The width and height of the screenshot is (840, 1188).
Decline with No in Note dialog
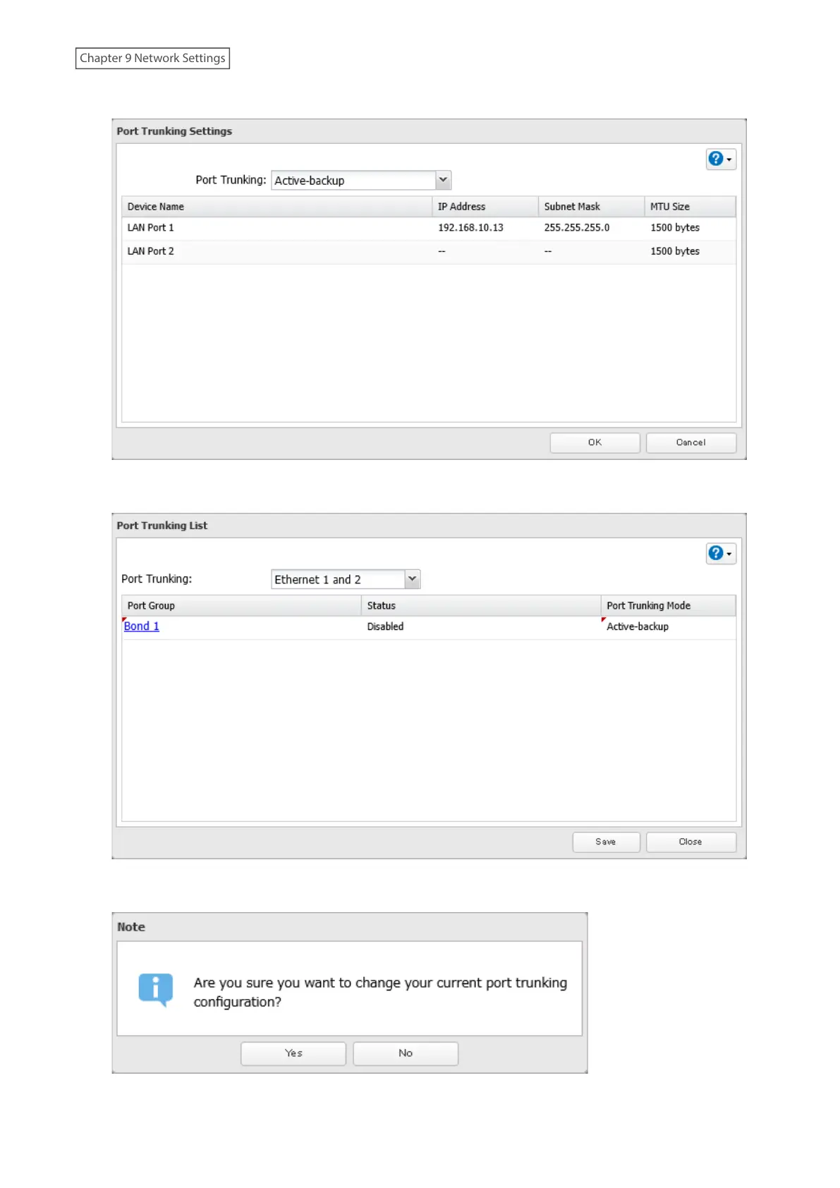406,1053
